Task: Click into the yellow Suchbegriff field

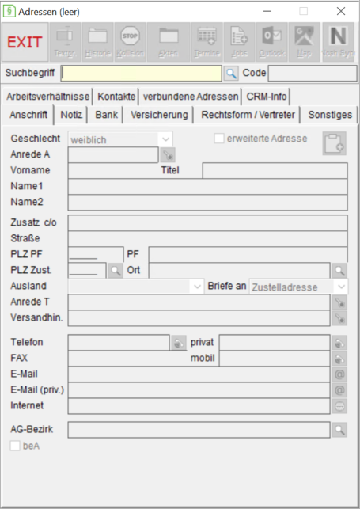Action: 142,74
